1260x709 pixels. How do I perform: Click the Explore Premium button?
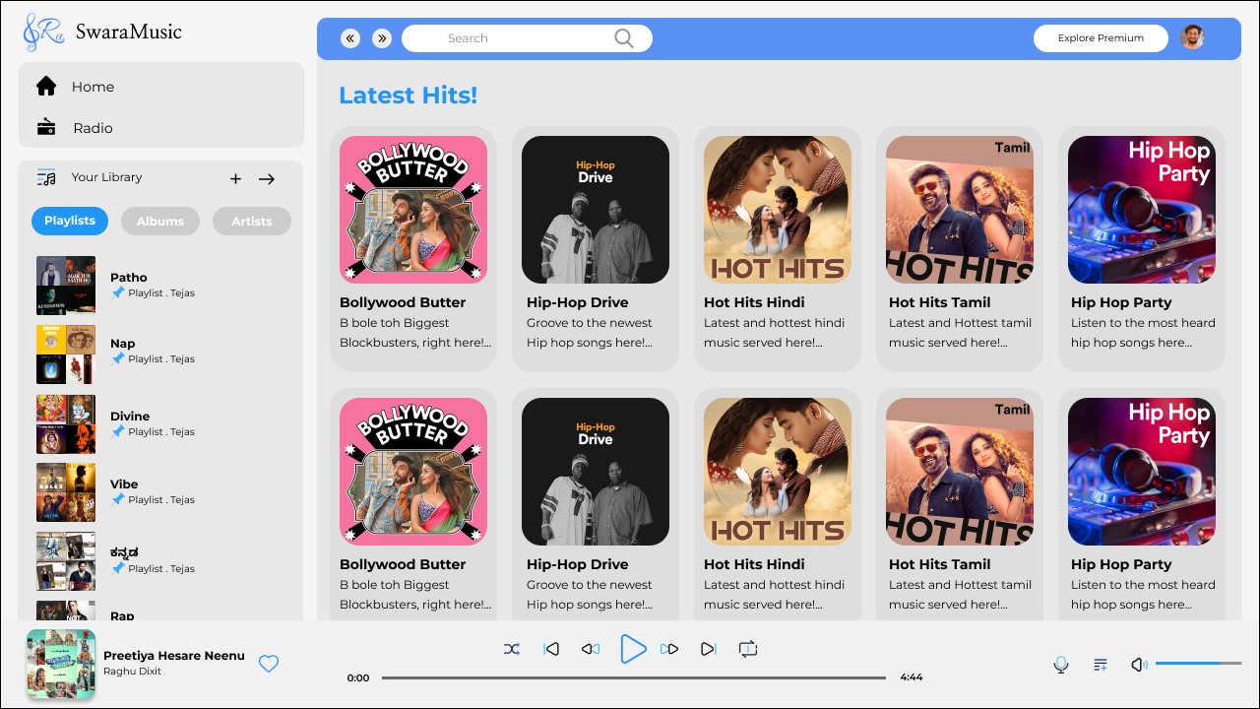click(1101, 38)
